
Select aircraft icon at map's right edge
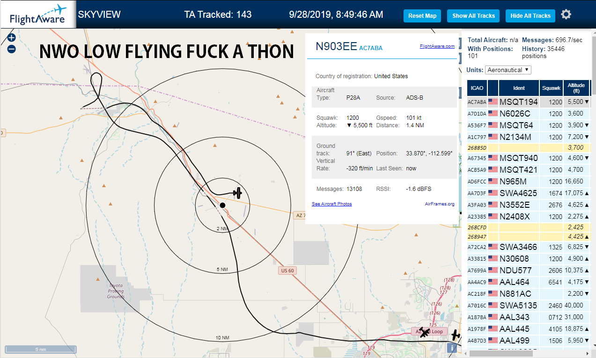coord(455,335)
